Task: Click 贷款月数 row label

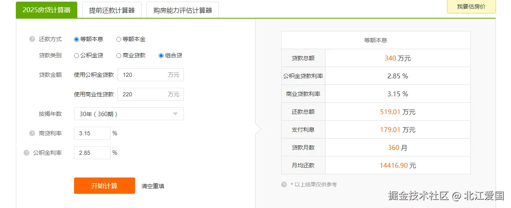Action: point(303,147)
